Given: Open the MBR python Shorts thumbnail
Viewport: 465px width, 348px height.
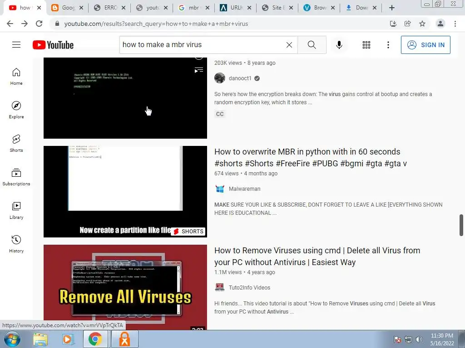Looking at the screenshot, I should pos(125,192).
